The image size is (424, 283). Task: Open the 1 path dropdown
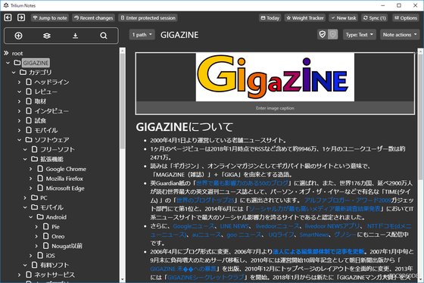coord(142,35)
